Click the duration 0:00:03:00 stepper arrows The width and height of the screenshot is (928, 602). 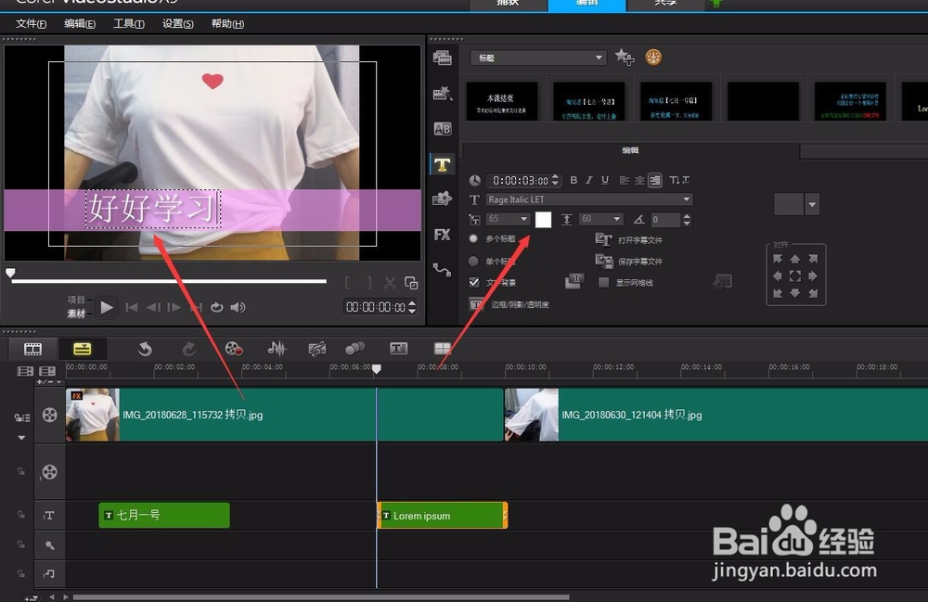(555, 180)
